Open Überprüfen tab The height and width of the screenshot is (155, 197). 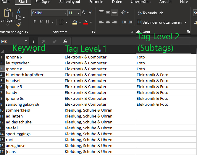pos(141,2)
